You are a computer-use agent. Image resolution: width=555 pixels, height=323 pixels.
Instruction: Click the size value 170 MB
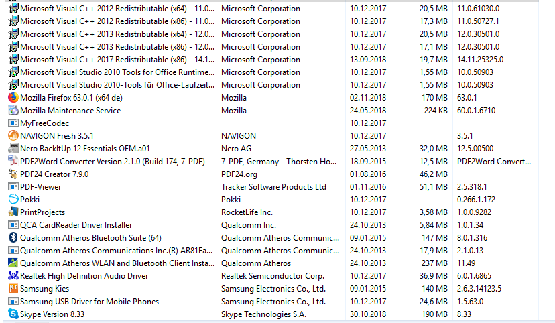[x=434, y=98]
